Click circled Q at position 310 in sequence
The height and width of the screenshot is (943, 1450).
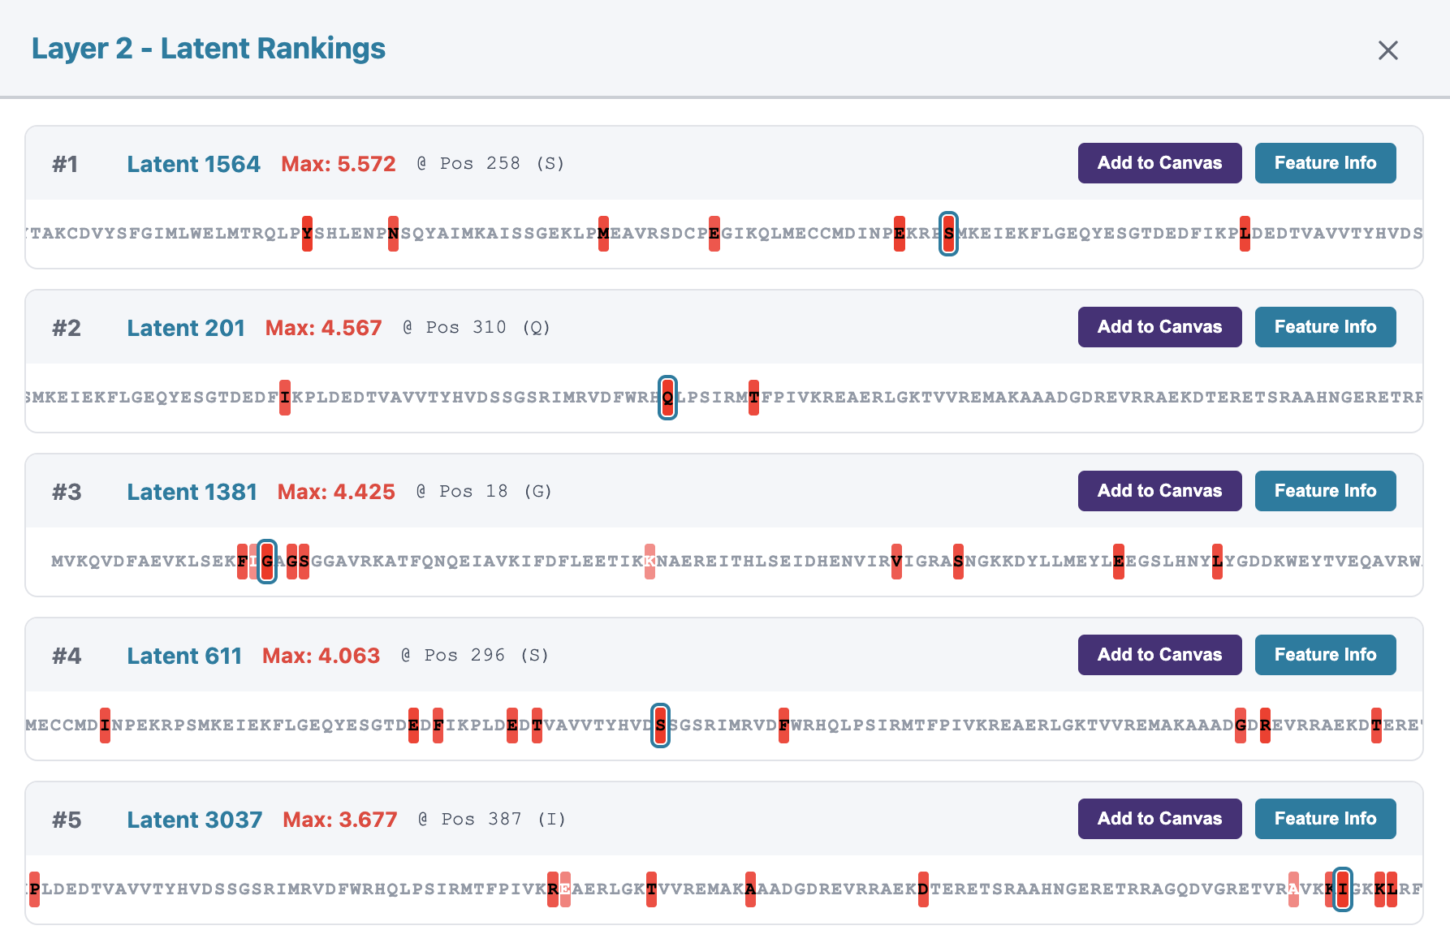tap(667, 398)
